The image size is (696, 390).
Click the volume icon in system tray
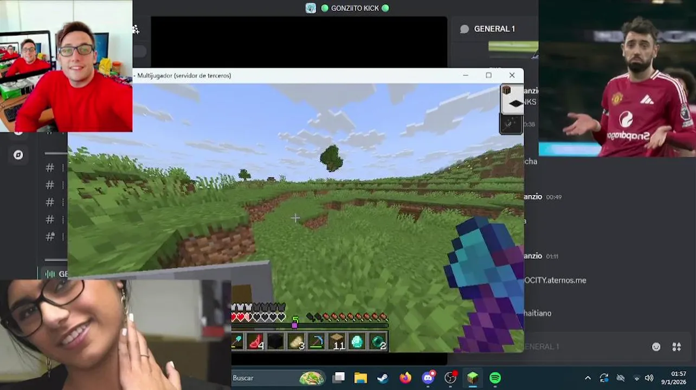coord(649,378)
